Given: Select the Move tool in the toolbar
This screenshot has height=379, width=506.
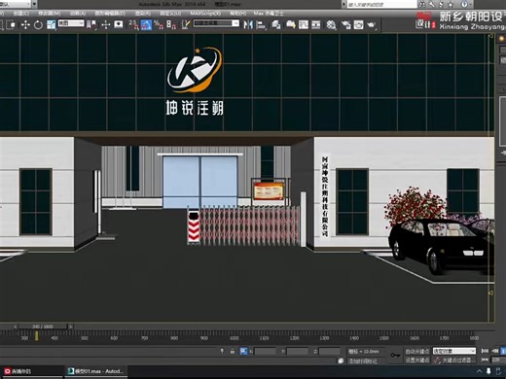Looking at the screenshot, I should pyautogui.click(x=25, y=25).
